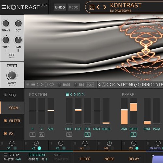Click the MAIN ENV drag handle
Screen dimensions: 163x163
coord(148,143)
